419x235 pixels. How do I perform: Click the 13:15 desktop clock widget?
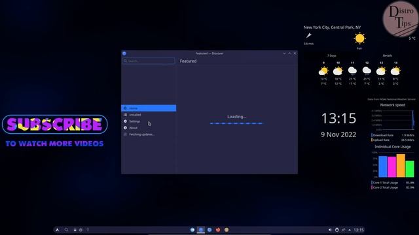pos(338,118)
